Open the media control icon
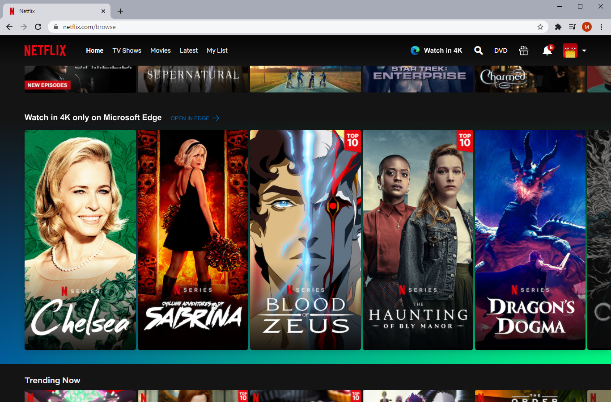The image size is (611, 402). 572,27
